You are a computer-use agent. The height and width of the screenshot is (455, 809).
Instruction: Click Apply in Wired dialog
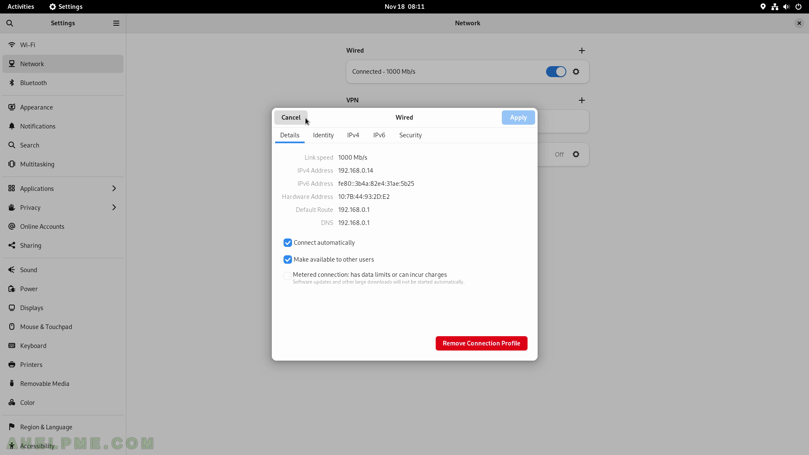pos(518,118)
